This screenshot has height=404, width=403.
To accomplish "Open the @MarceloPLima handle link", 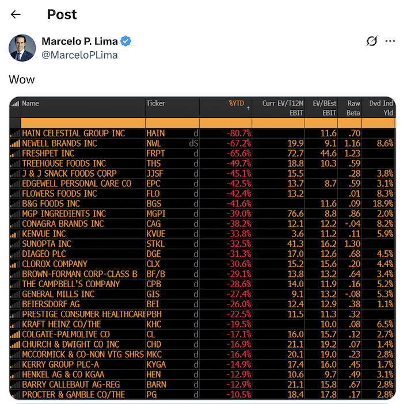I will point(79,55).
